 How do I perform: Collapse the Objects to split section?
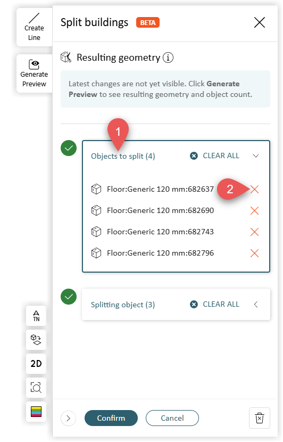pyautogui.click(x=256, y=156)
